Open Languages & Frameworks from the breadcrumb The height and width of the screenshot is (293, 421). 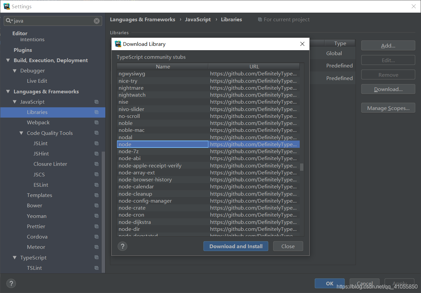coord(143,19)
